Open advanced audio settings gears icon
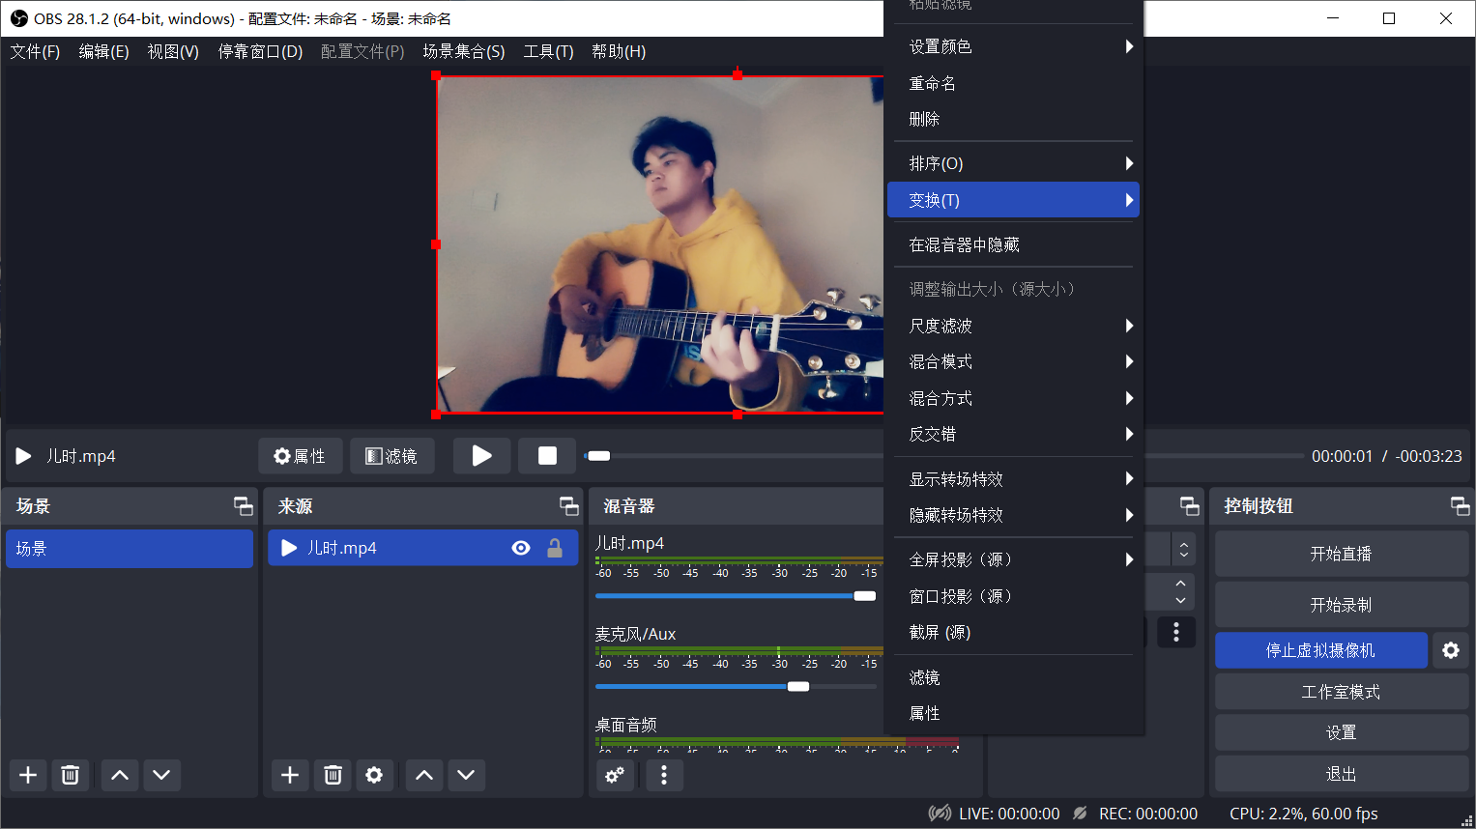 tap(615, 775)
